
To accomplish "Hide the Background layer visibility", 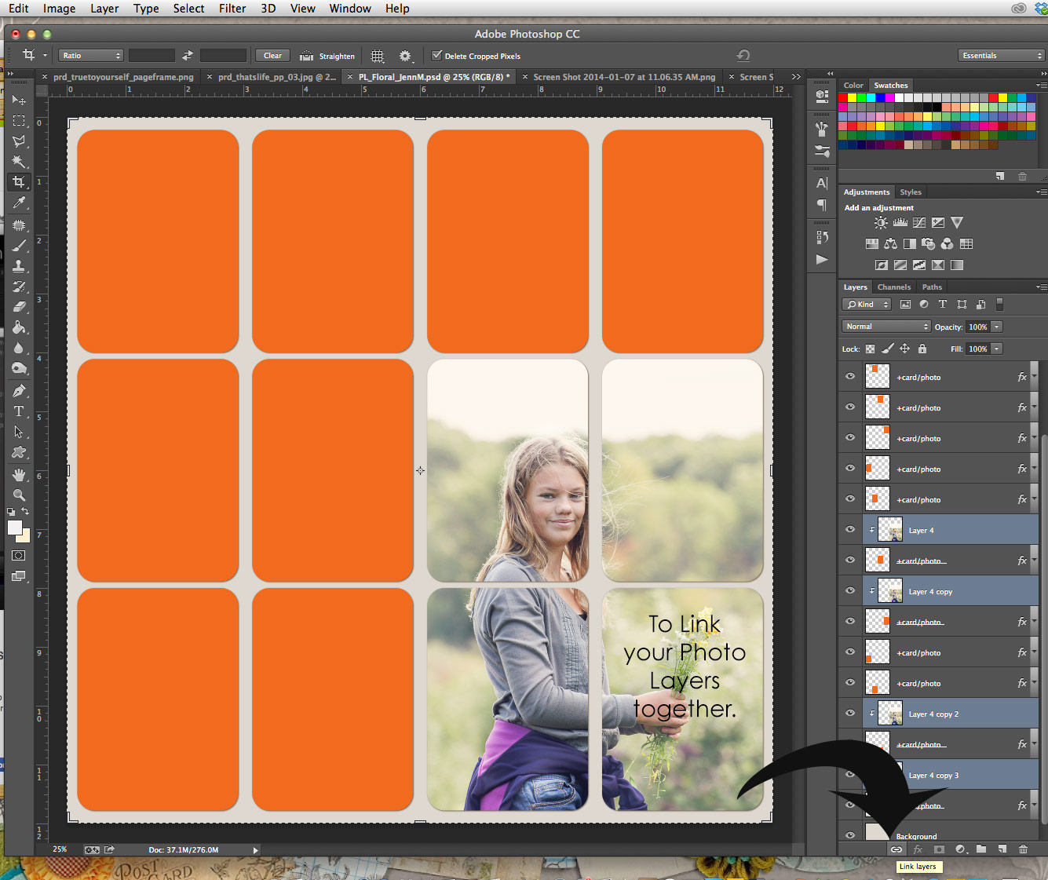I will coord(850,835).
